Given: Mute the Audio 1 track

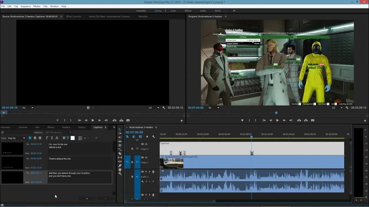Looking at the screenshot, I should (146, 172).
